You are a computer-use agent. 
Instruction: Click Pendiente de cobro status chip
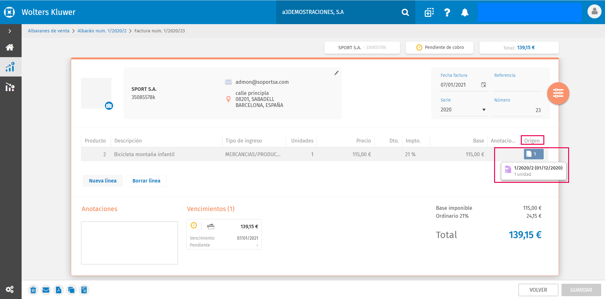coord(439,48)
